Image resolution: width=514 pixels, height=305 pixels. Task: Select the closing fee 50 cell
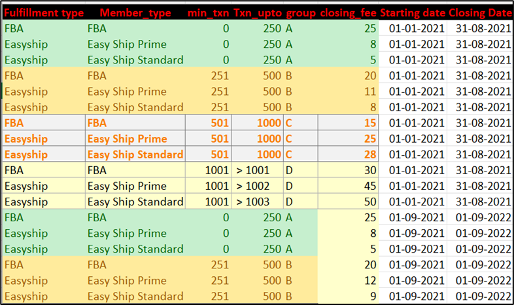pyautogui.click(x=348, y=202)
